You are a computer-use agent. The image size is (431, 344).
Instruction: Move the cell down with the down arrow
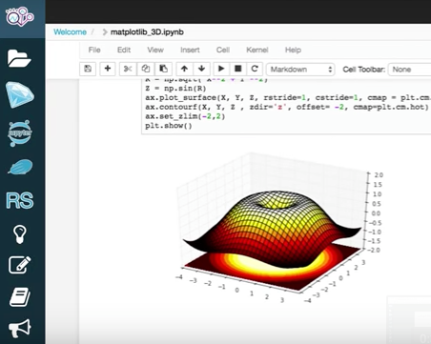(x=201, y=69)
